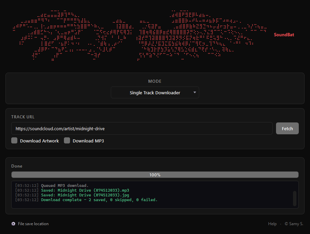This screenshot has width=310, height=234.
Task: Enable the Download Artwork checkbox
Action: pyautogui.click(x=14, y=140)
